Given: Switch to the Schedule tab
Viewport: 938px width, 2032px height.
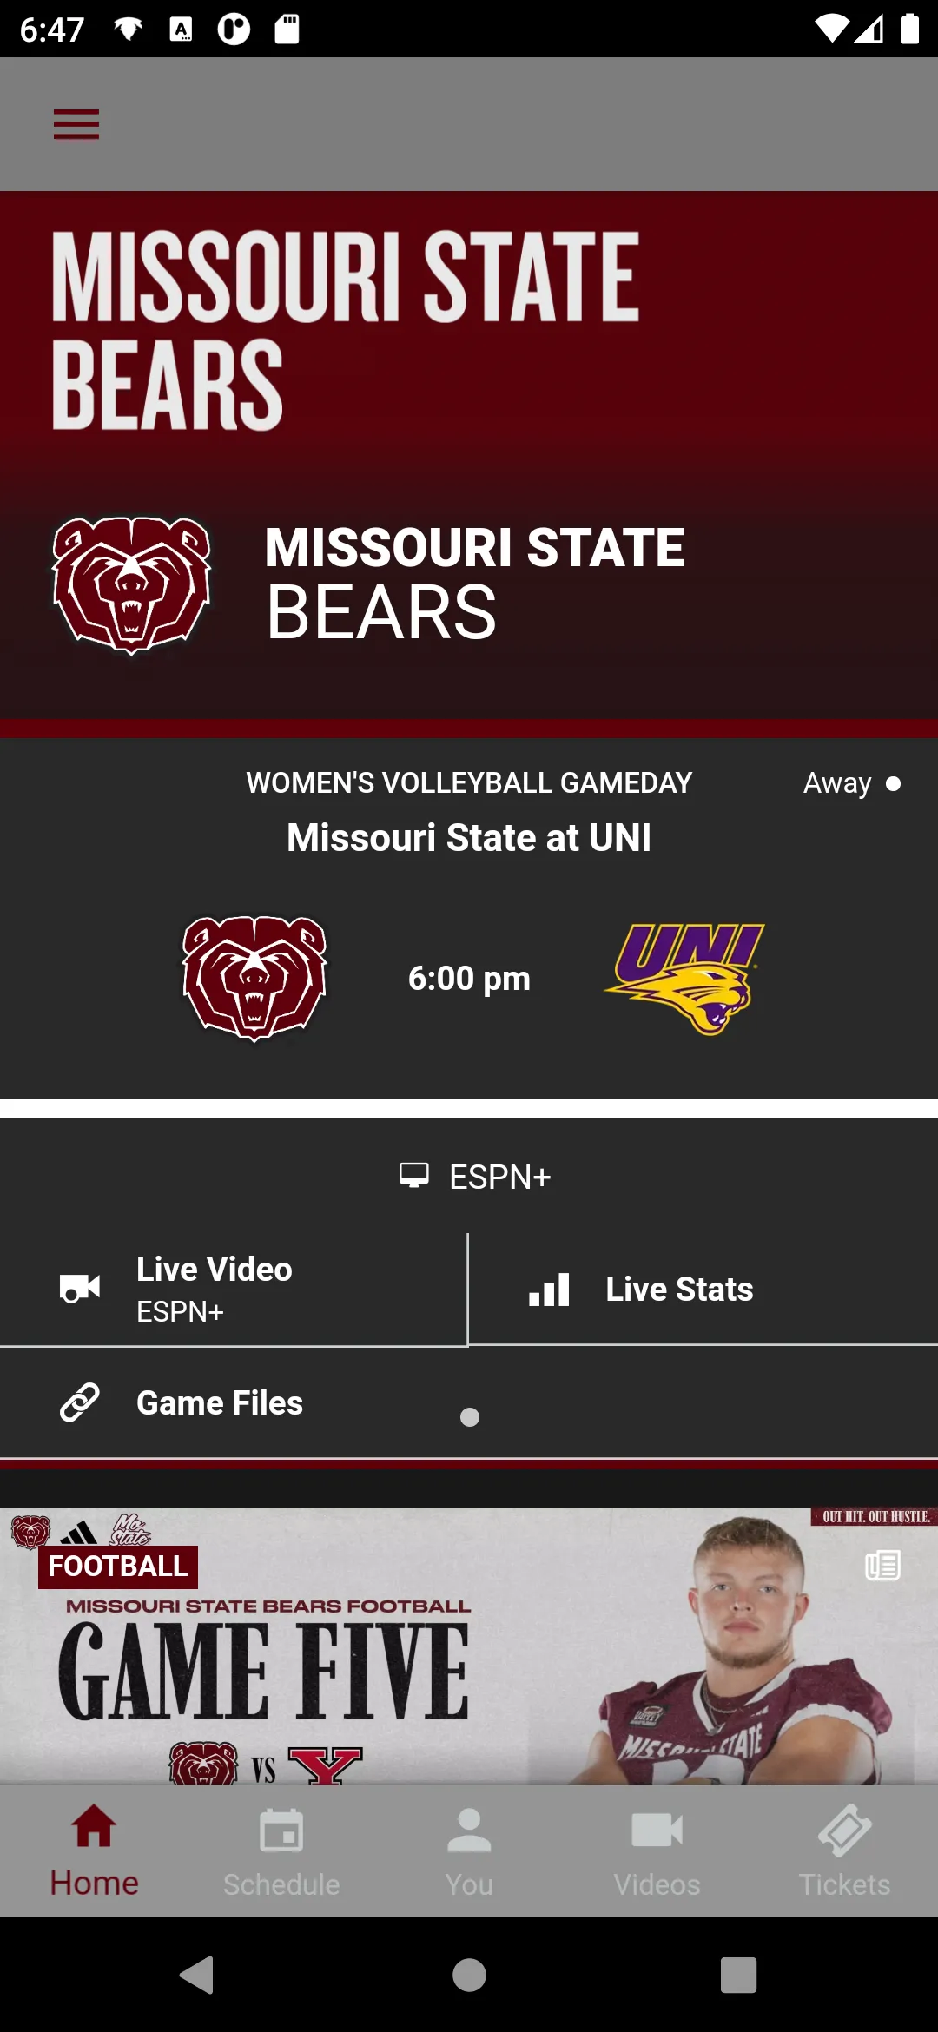Looking at the screenshot, I should pos(281,1851).
